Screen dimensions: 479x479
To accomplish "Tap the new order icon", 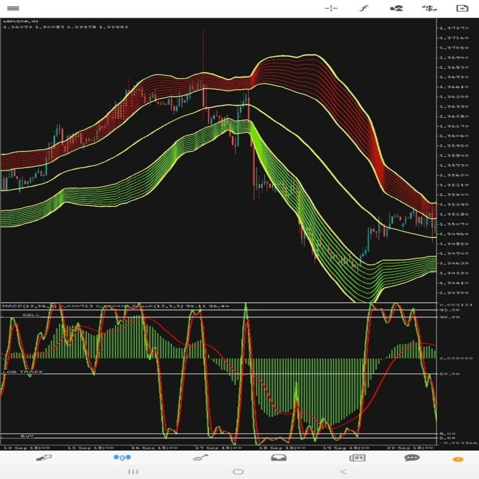I will (x=462, y=8).
